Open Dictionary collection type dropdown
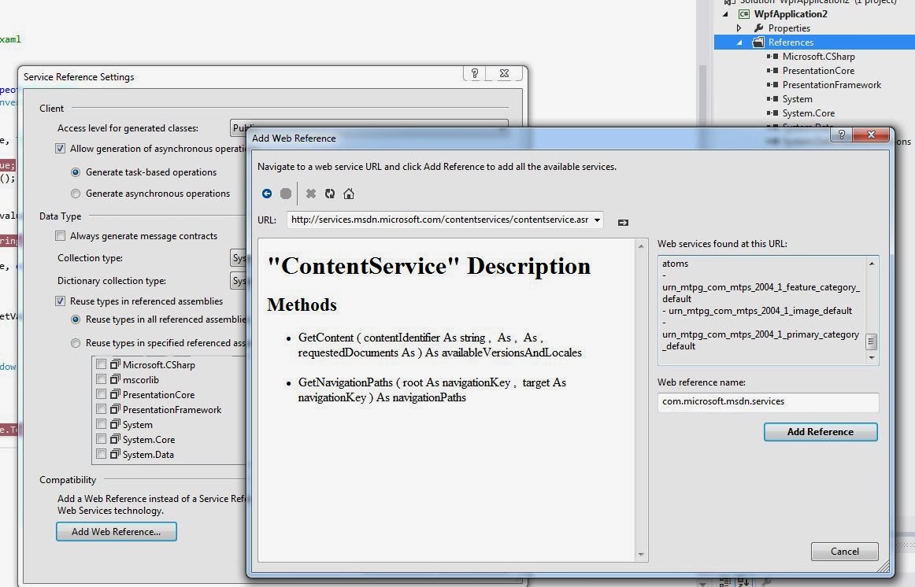This screenshot has width=915, height=587. click(x=239, y=281)
